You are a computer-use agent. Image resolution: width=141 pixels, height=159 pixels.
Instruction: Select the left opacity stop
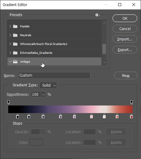click(9, 102)
